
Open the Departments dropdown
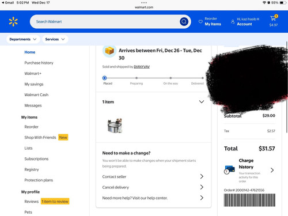(x=23, y=39)
